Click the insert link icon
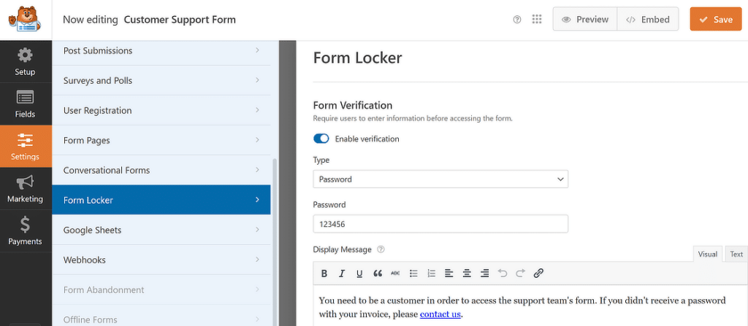The width and height of the screenshot is (748, 326). click(x=538, y=273)
